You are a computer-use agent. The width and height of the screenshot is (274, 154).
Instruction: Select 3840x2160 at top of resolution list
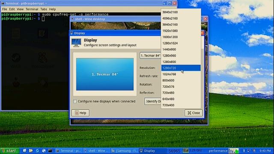point(181,12)
